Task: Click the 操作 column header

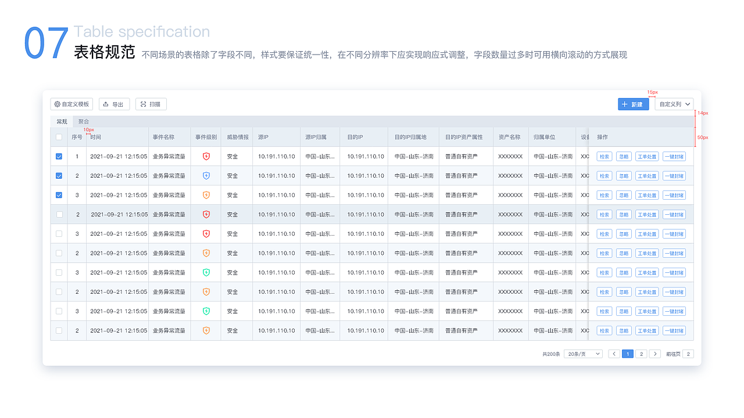Action: point(603,137)
